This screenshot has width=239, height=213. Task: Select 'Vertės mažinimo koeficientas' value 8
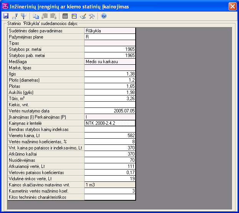point(110,142)
